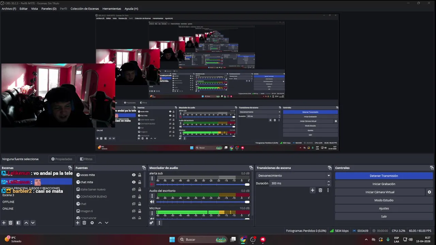Click the 300 ms duration field
Viewport: 436px width, 245px height.
pos(298,183)
